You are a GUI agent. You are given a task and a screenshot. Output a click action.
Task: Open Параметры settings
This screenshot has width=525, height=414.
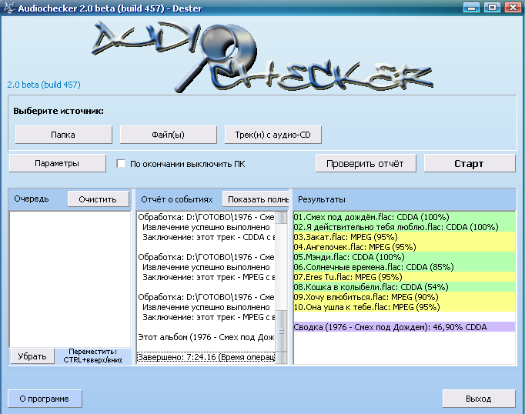pyautogui.click(x=57, y=163)
